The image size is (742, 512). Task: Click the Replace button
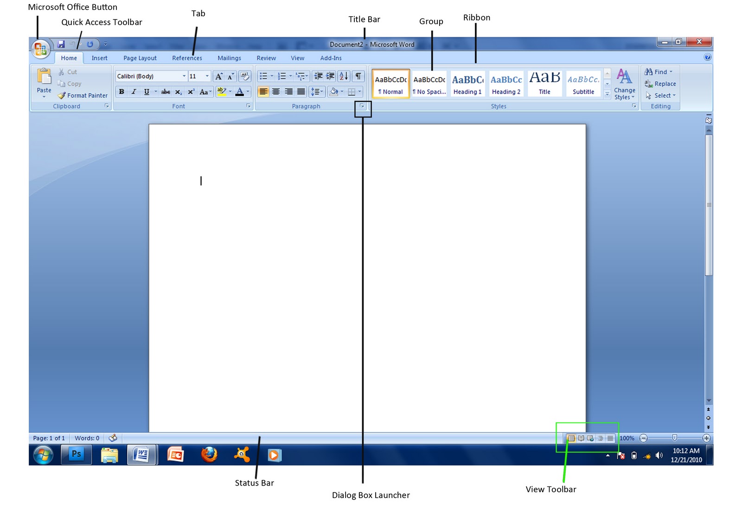click(x=660, y=84)
